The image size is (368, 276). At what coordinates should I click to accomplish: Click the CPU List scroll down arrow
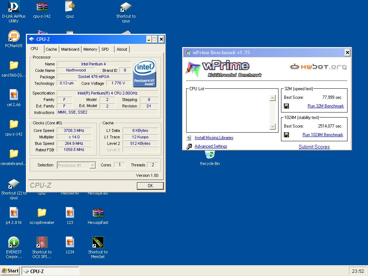coord(272,126)
